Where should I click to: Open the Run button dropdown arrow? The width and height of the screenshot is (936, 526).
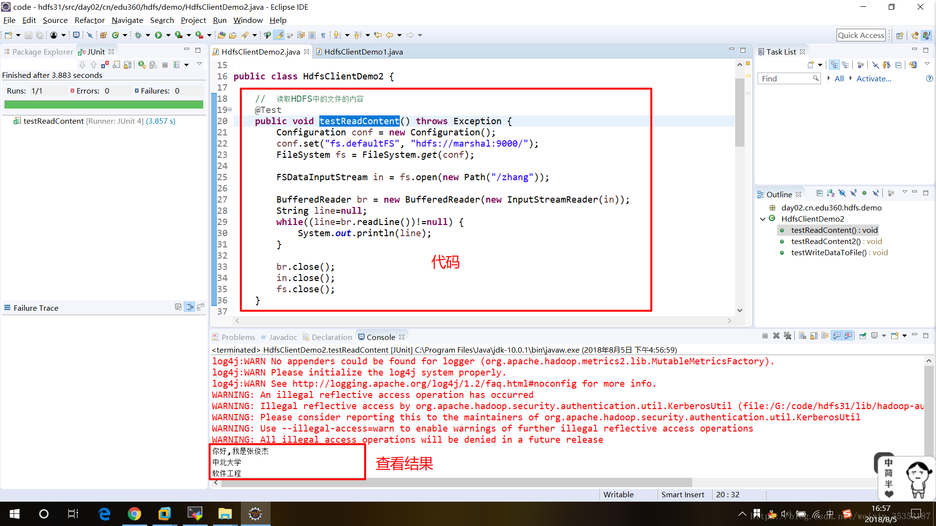click(168, 35)
